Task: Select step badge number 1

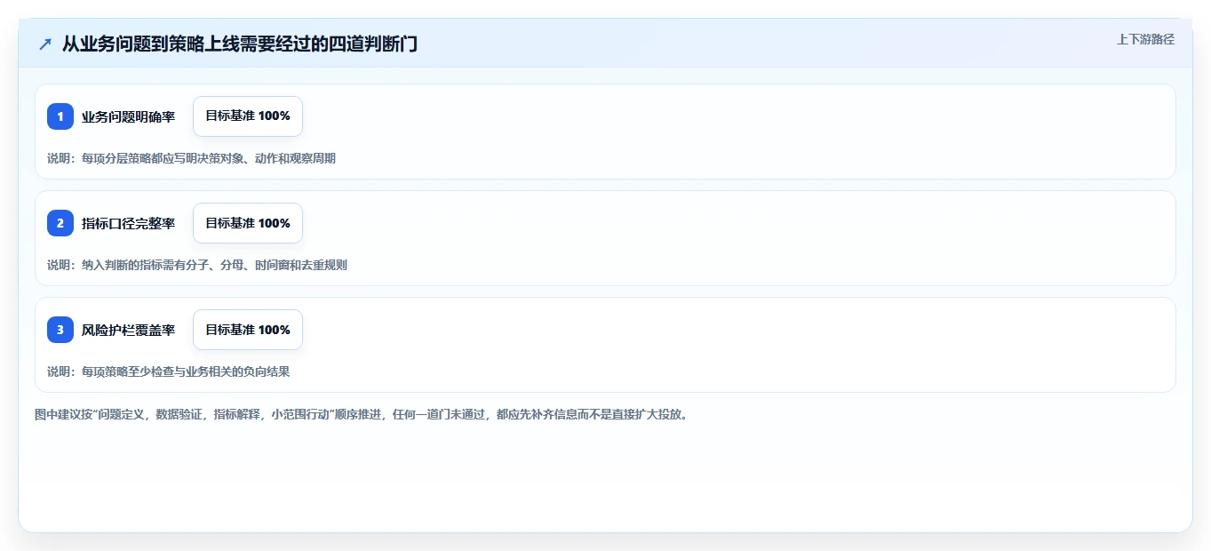Action: click(60, 116)
